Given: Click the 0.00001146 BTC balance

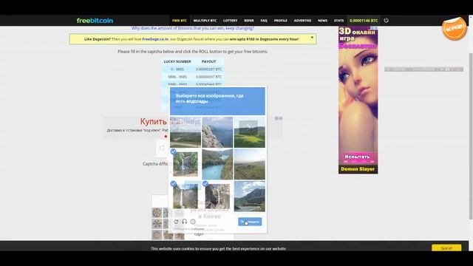Looking at the screenshot, I should pyautogui.click(x=364, y=21).
